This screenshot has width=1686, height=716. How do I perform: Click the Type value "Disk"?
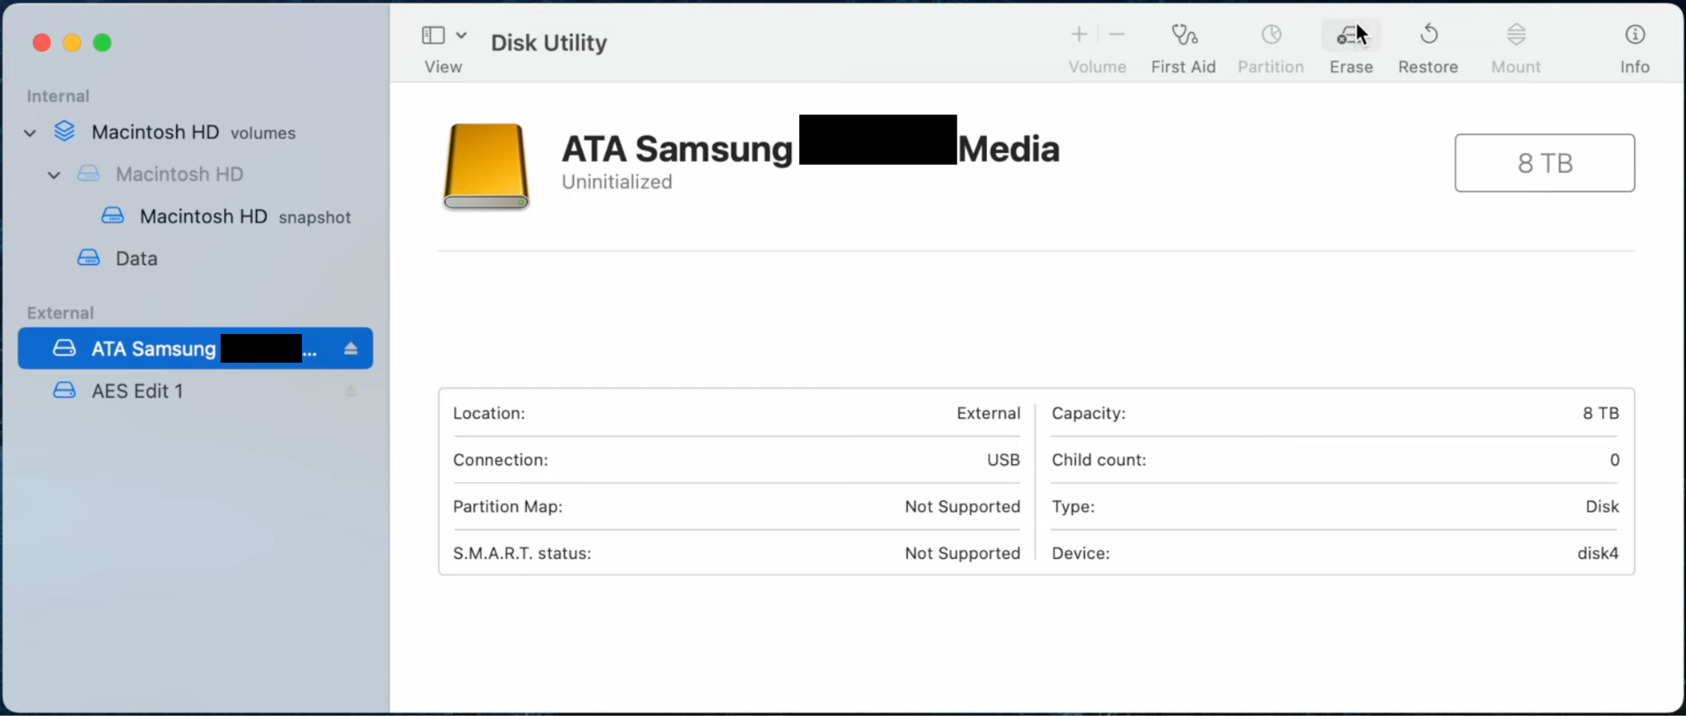pos(1602,506)
